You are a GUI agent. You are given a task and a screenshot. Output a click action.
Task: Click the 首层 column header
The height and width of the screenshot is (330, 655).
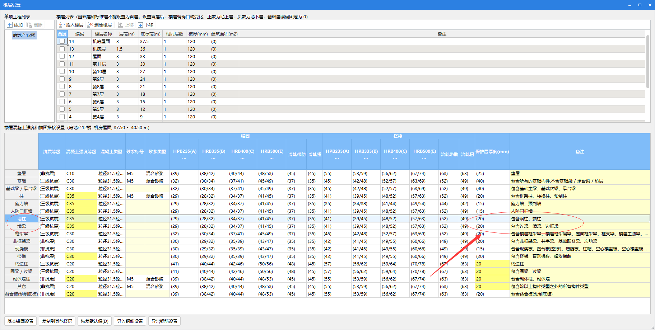[x=62, y=34]
